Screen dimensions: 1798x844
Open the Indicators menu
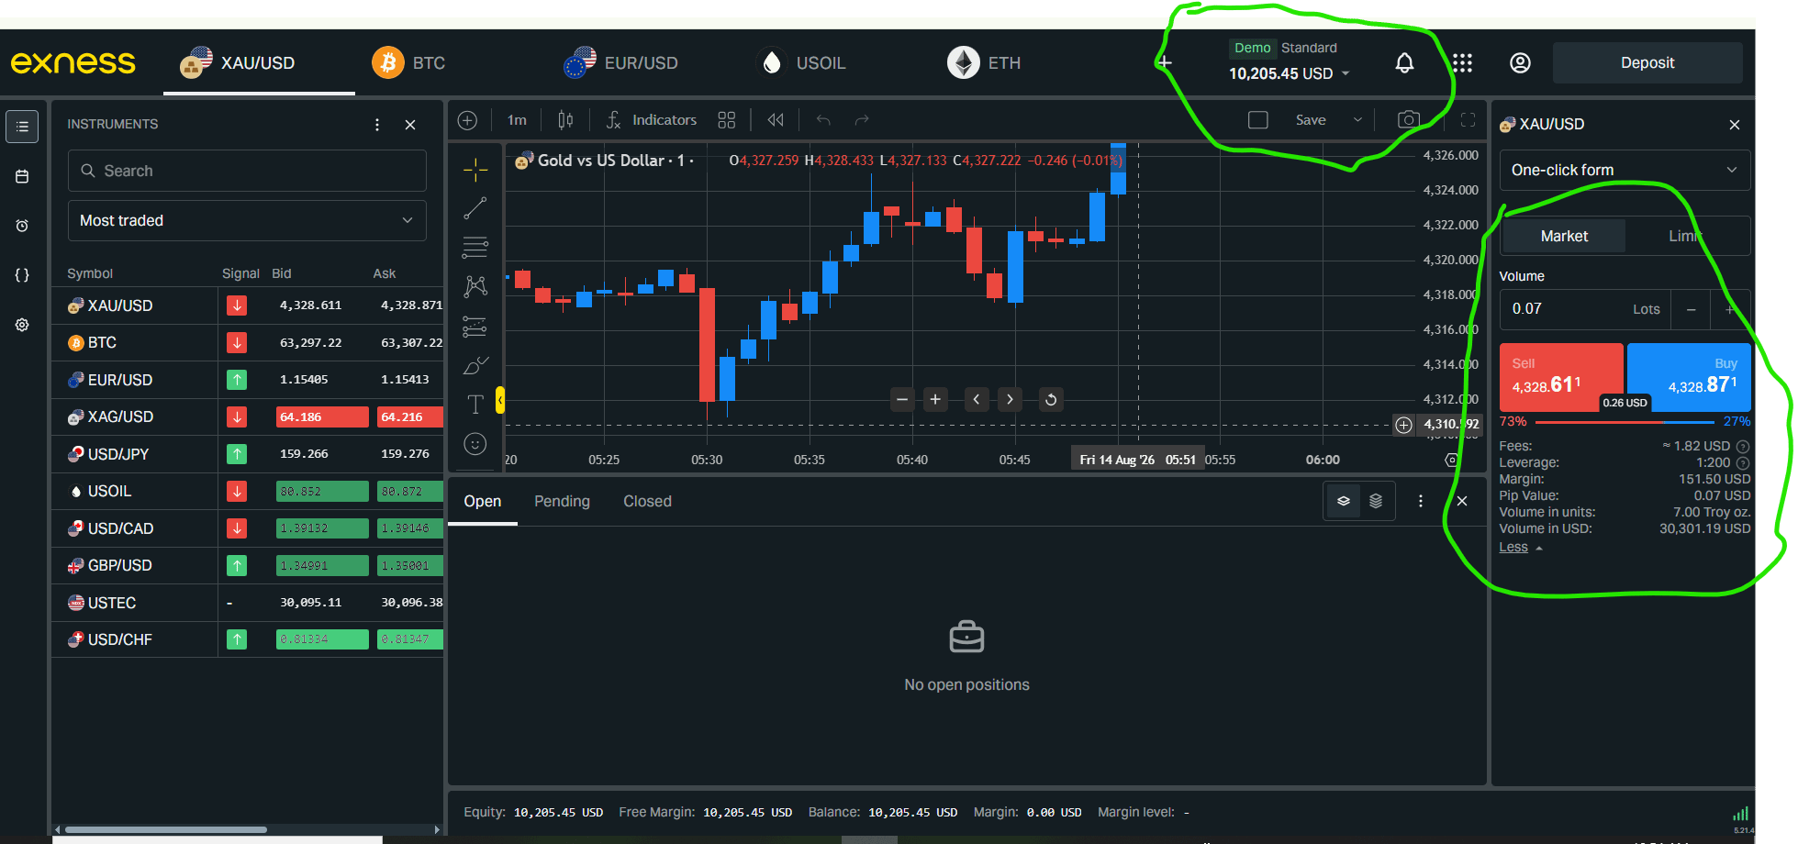click(651, 120)
